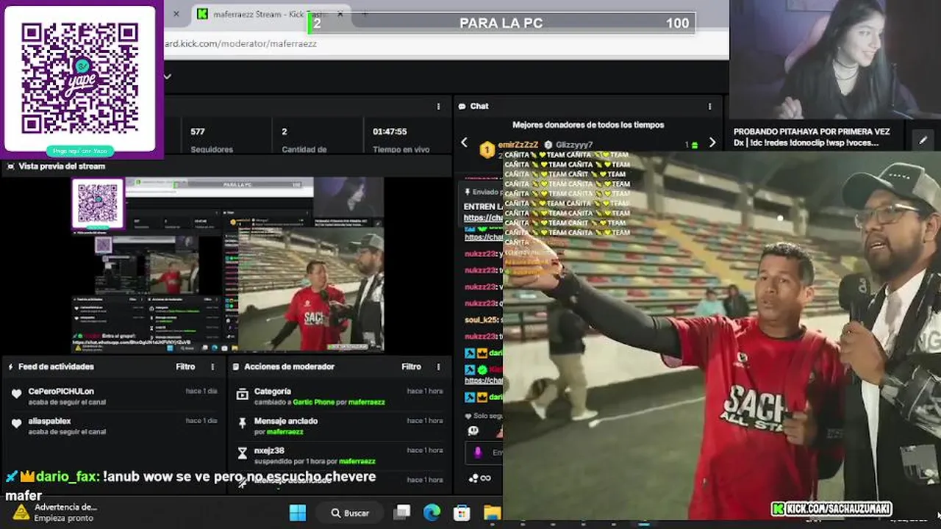Open Task View on the taskbar

401,513
